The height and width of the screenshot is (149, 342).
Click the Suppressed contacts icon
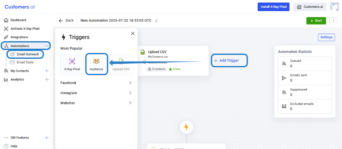pyautogui.click(x=284, y=92)
